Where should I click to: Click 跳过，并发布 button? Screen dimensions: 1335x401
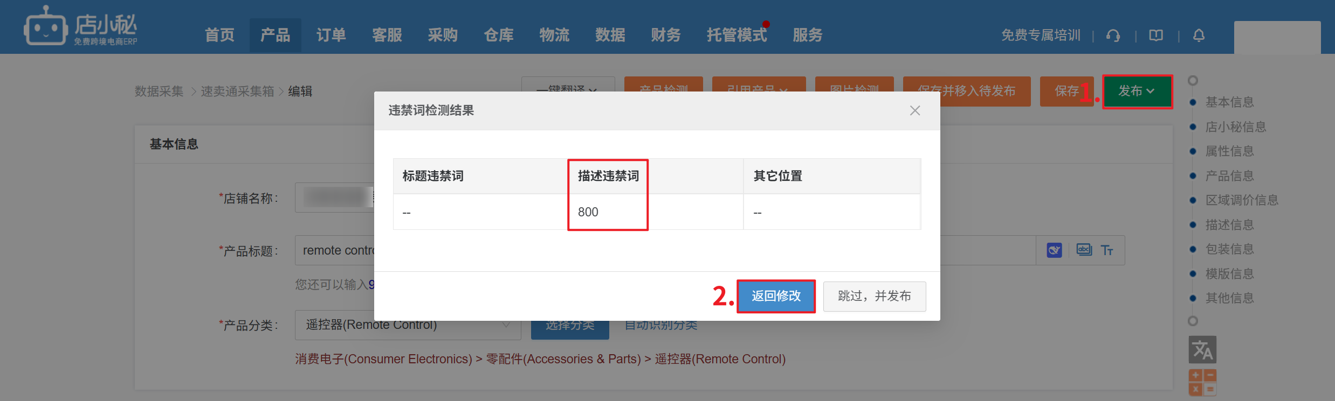[875, 296]
